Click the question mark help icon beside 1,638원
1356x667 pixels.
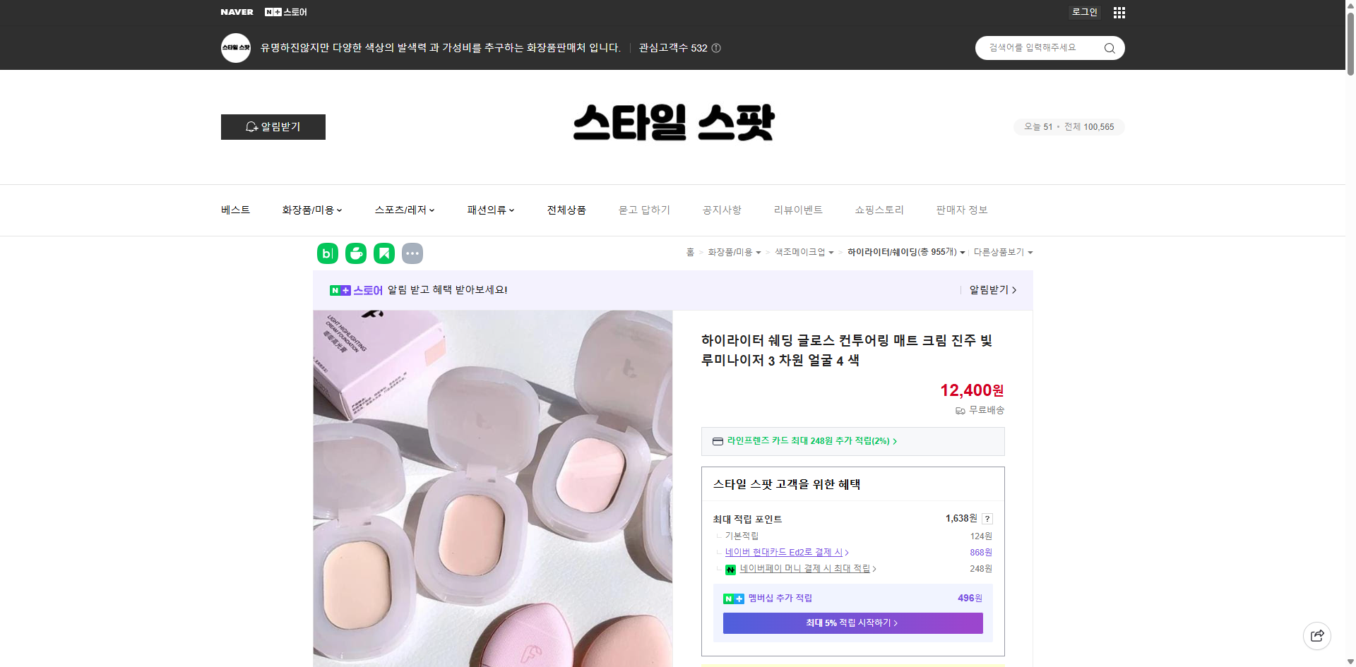(986, 518)
